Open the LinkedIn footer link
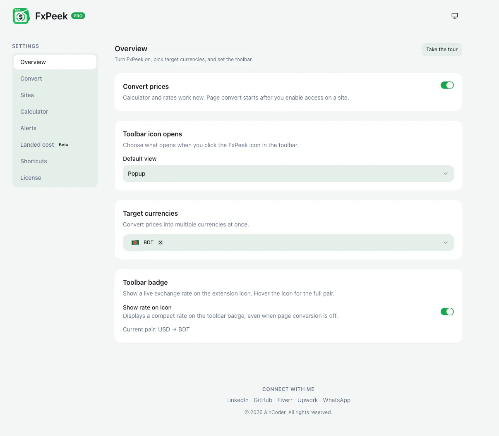 238,400
